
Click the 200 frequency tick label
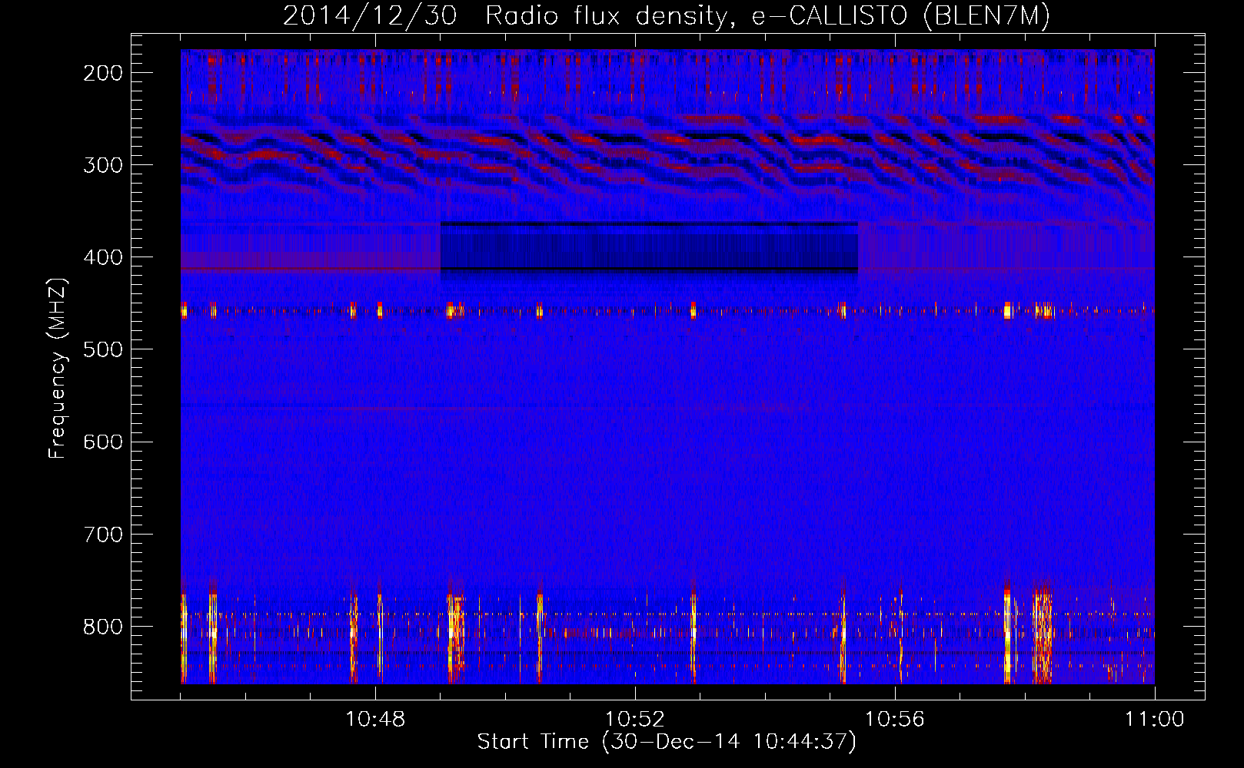(103, 73)
